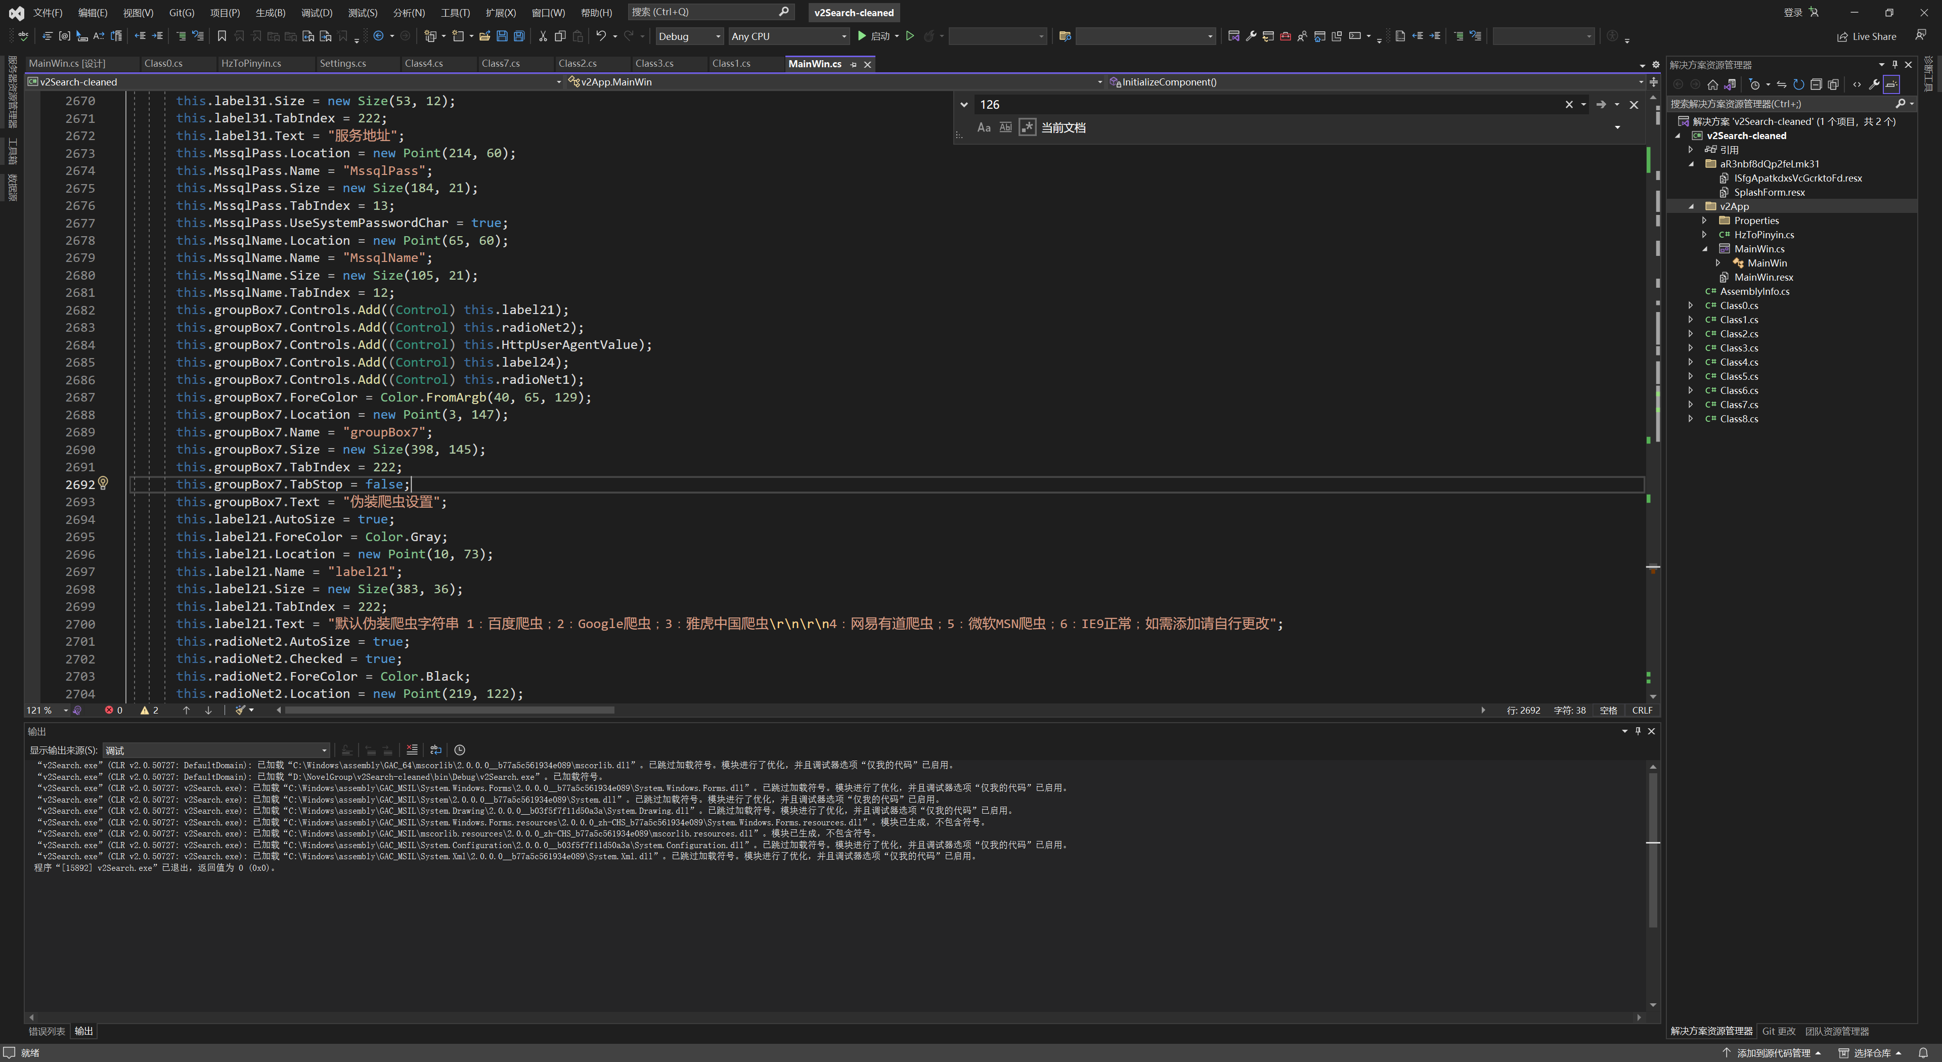This screenshot has height=1062, width=1942.
Task: Open output source dropdown showing 调试
Action: point(216,750)
